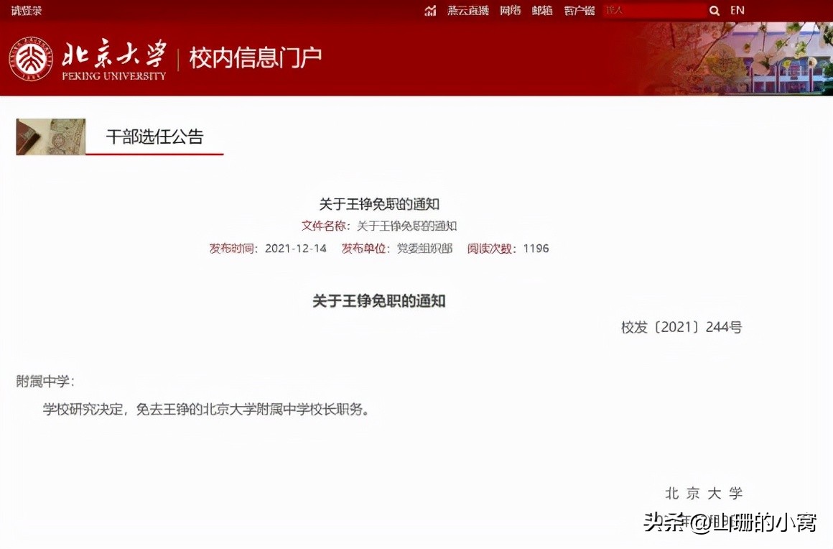Screen dimensions: 833x549
Task: Click the read count 1196
Action: click(x=536, y=248)
